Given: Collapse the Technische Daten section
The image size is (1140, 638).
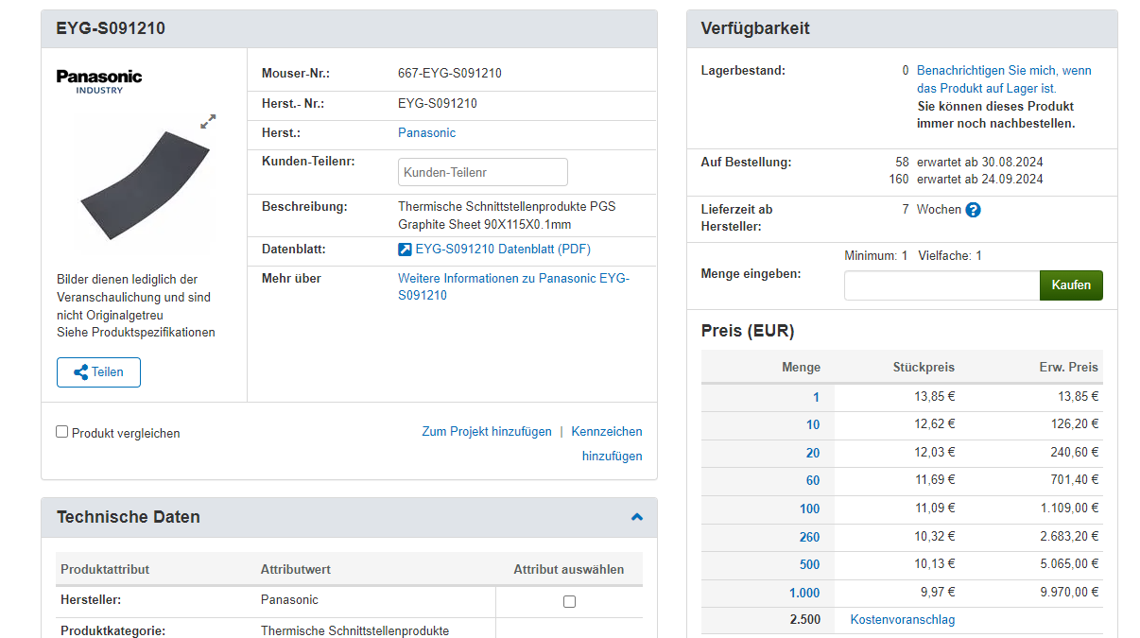Looking at the screenshot, I should pyautogui.click(x=637, y=517).
